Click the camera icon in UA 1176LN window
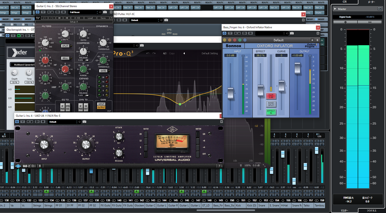 [84, 122]
